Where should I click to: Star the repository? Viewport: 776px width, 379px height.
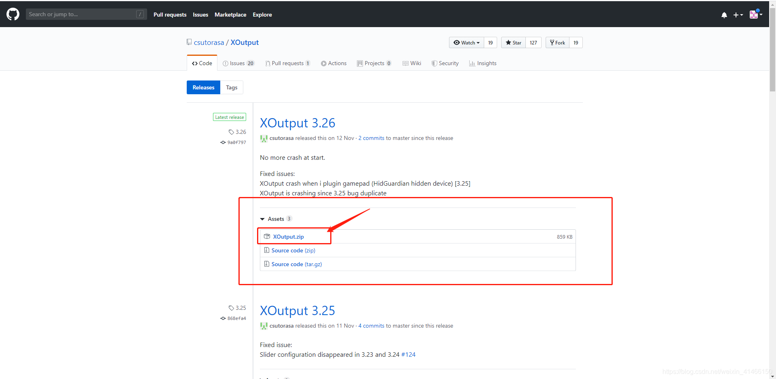(513, 42)
